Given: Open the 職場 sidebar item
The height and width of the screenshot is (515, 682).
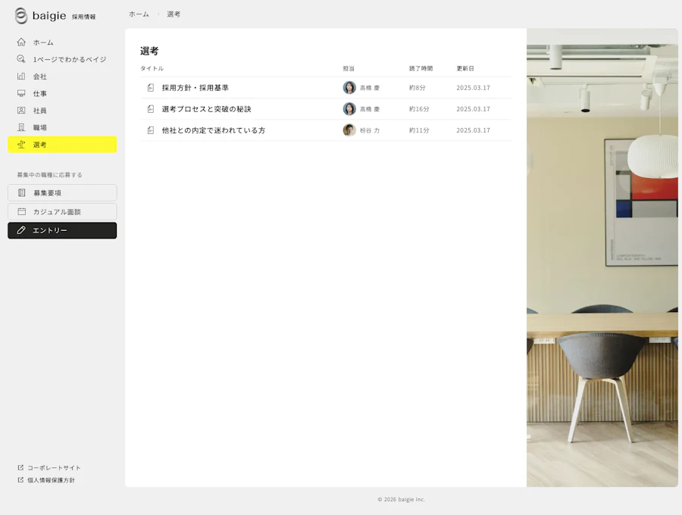Looking at the screenshot, I should (62, 127).
